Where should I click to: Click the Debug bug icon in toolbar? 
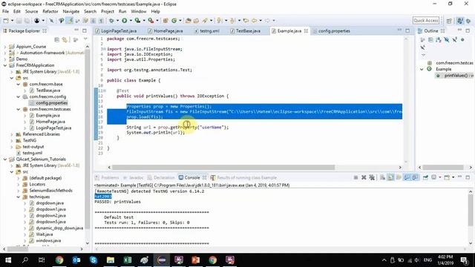pyautogui.click(x=111, y=21)
